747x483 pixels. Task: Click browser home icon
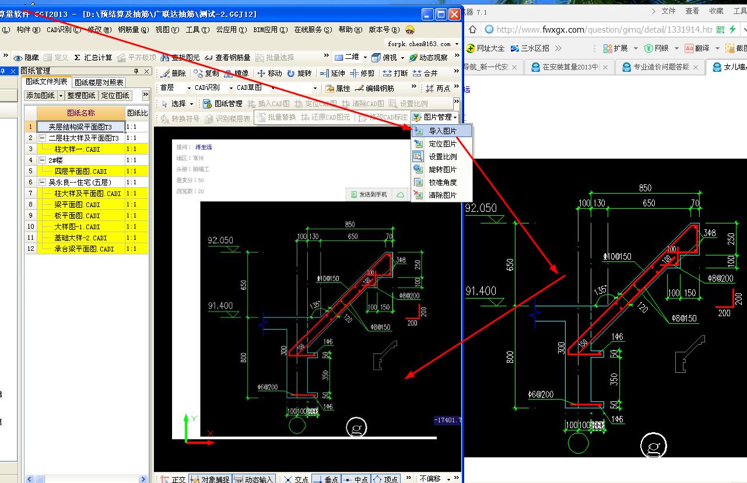click(x=472, y=30)
